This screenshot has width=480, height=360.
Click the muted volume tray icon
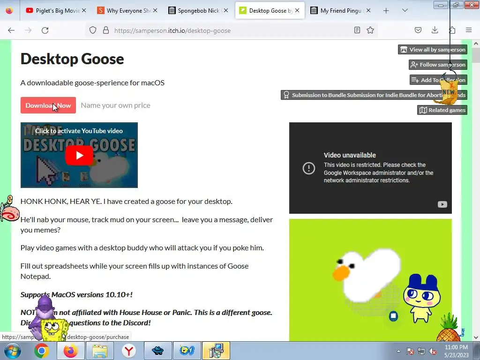coord(433,351)
